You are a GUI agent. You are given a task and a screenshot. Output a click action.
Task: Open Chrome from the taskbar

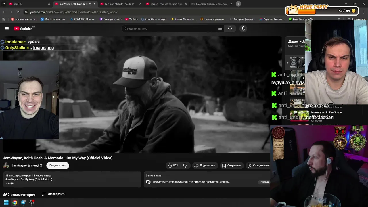coord(15,202)
